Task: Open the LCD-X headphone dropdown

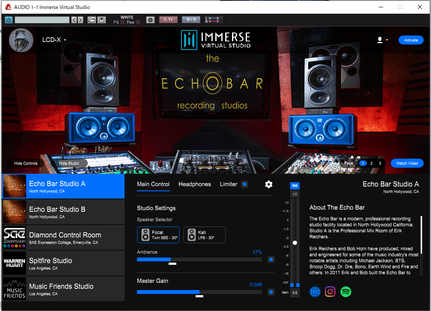Action: click(x=54, y=40)
